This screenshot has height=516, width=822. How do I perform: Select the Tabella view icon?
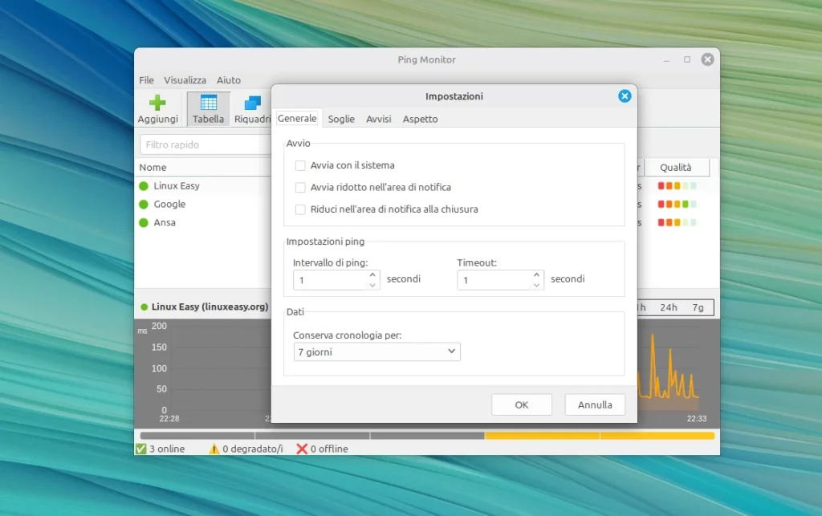pyautogui.click(x=208, y=103)
